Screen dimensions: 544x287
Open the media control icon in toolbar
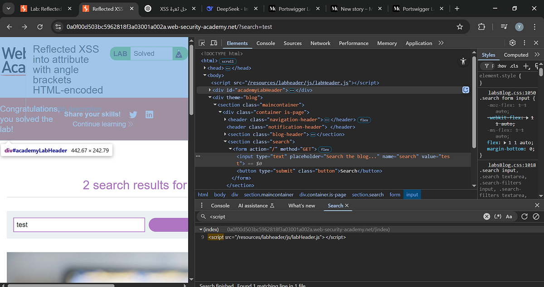click(x=505, y=27)
